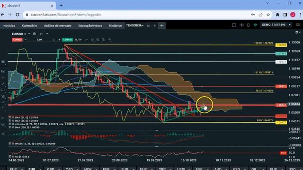Open the layout window icon in header
The height and width of the screenshot is (170, 303).
[x=234, y=25]
